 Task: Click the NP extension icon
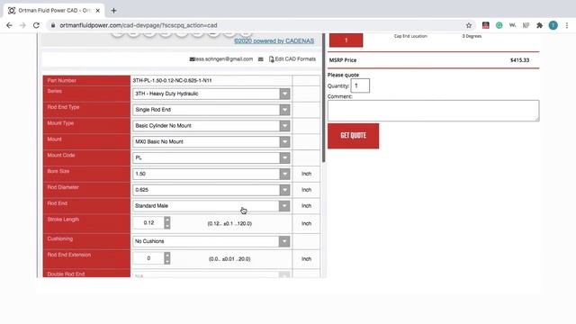(526, 25)
